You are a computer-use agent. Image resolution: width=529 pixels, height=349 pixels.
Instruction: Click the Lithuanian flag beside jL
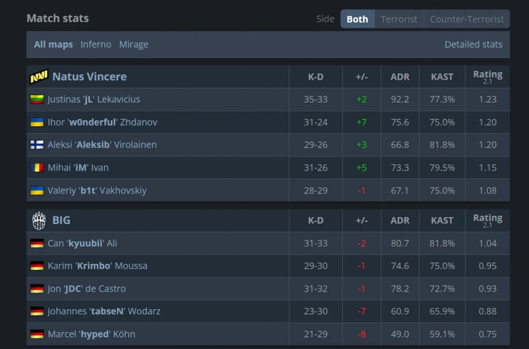(37, 100)
